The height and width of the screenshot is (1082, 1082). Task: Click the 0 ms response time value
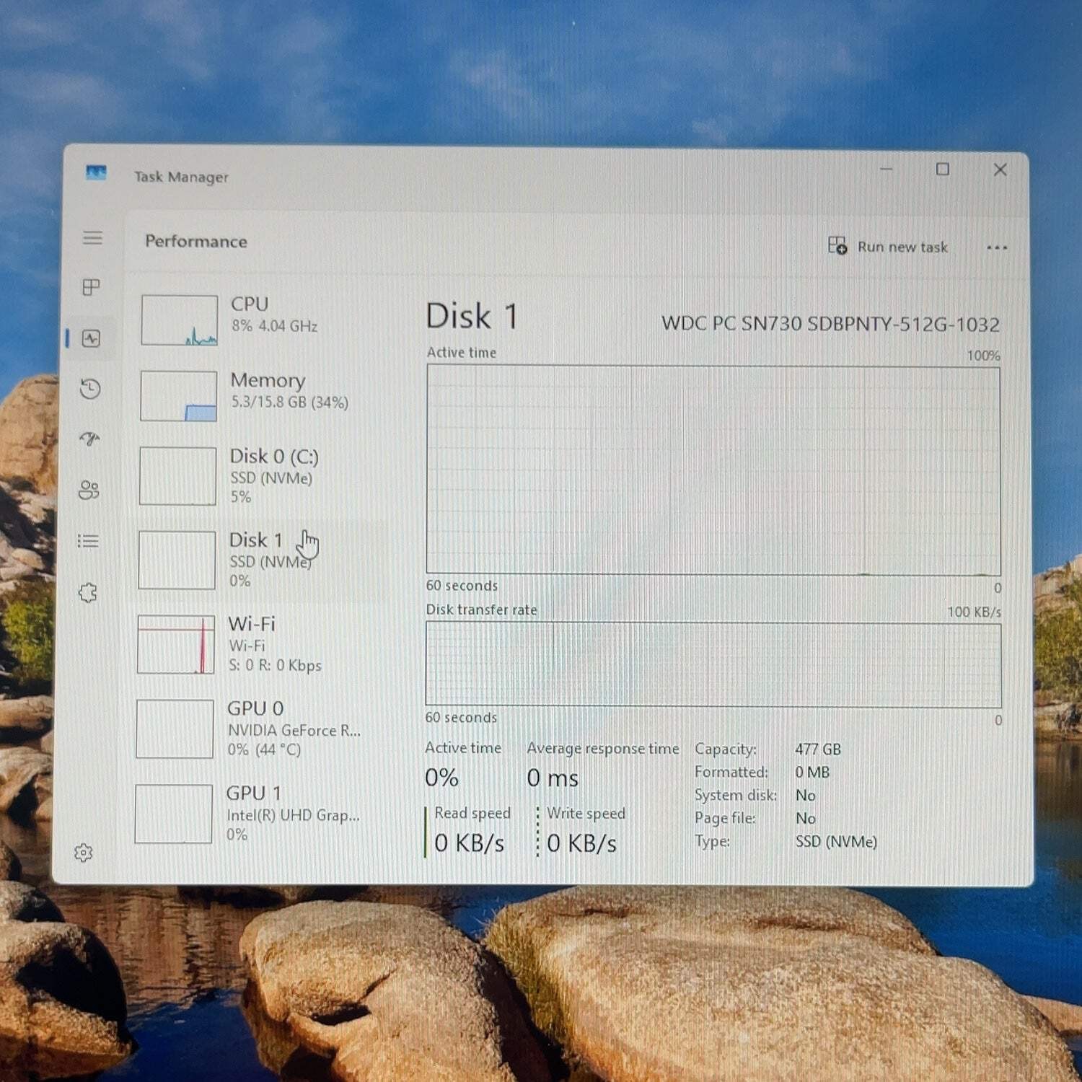tap(553, 778)
